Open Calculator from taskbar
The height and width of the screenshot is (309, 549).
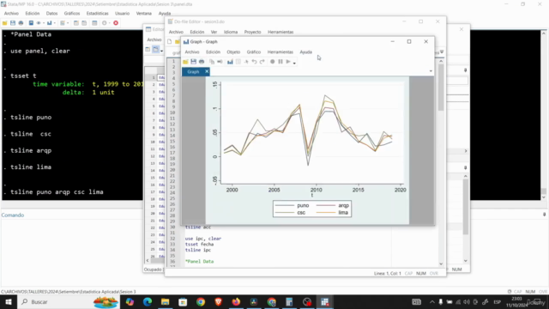[289, 301]
